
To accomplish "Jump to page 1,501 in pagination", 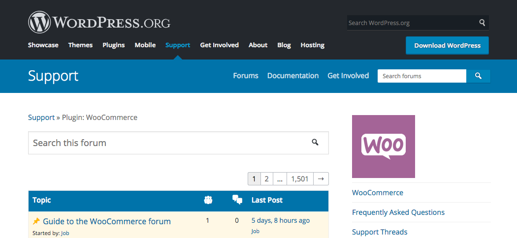I will point(300,179).
